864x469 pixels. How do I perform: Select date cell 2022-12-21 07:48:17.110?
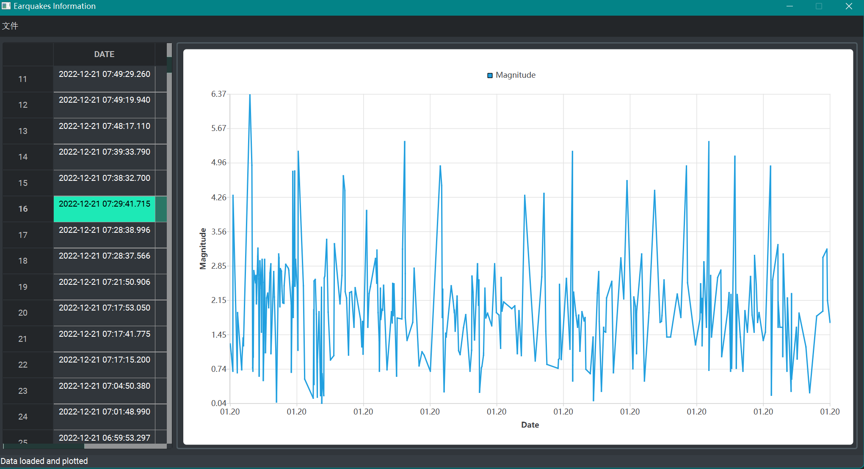coord(104,131)
